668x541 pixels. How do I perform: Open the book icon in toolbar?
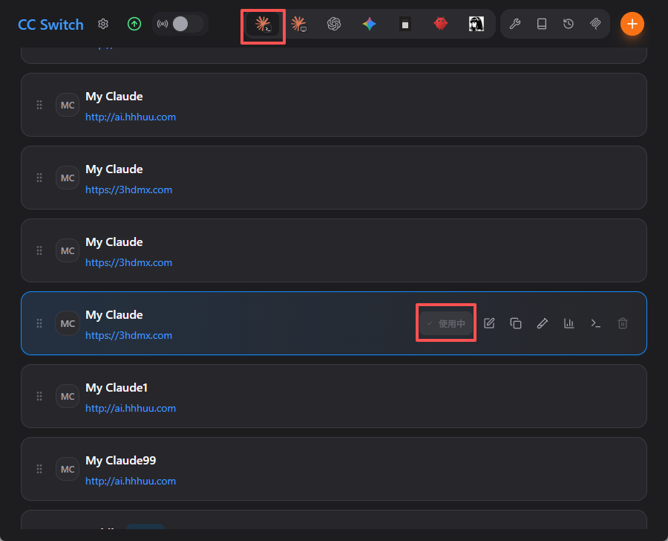pyautogui.click(x=542, y=24)
